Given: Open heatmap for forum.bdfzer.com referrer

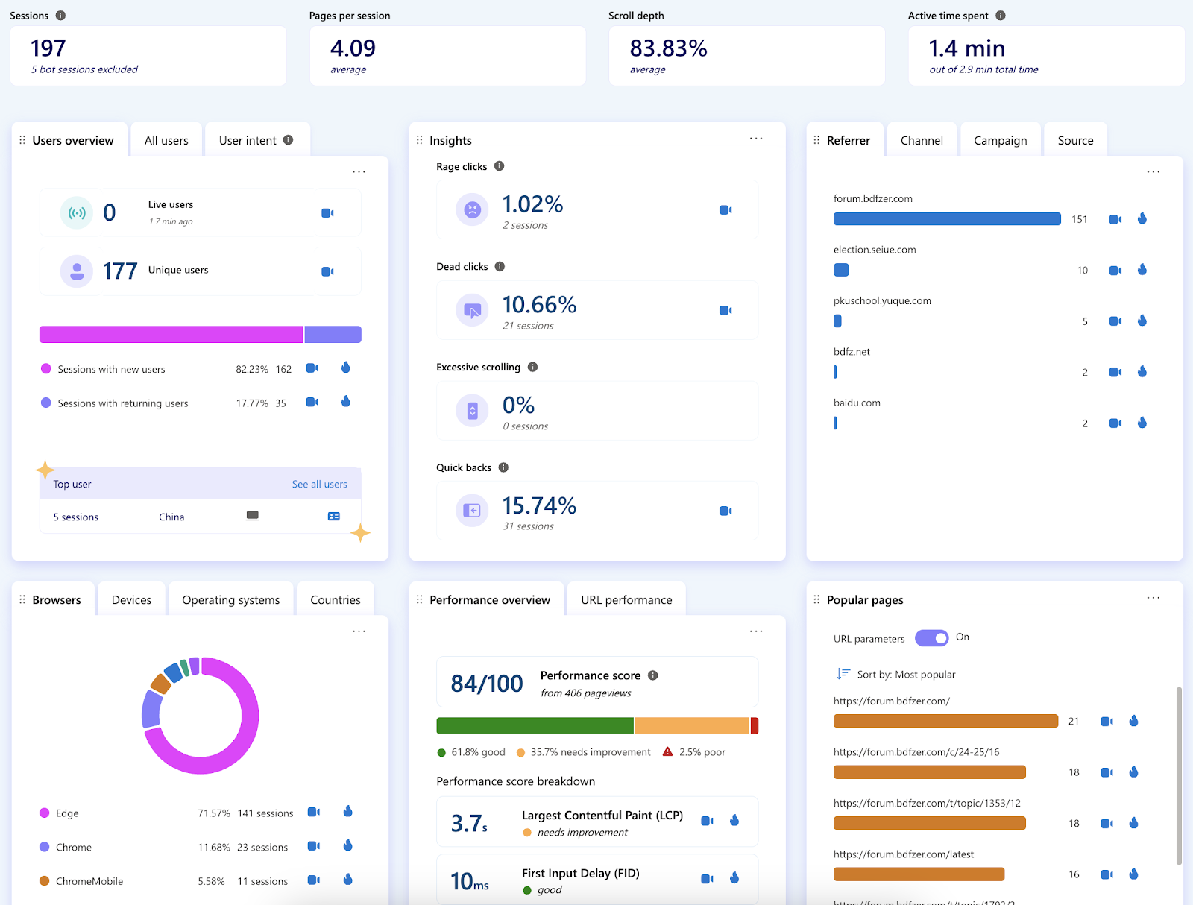Looking at the screenshot, I should (1142, 219).
